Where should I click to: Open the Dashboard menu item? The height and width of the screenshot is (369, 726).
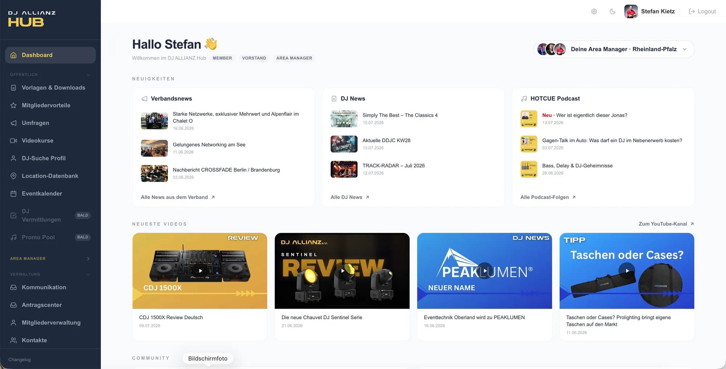(50, 55)
